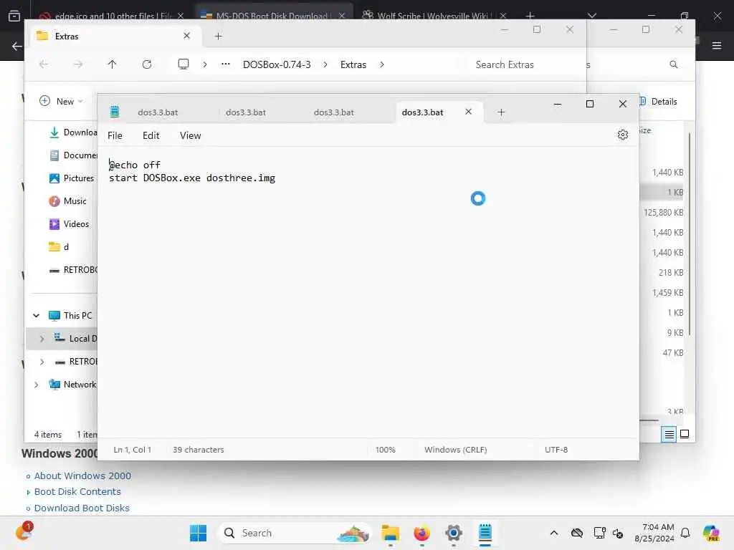This screenshot has width=734, height=550.
Task: Click the 100% zoom level in status bar
Action: (385, 450)
